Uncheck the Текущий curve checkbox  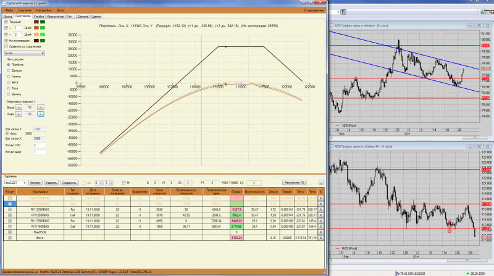coord(6,22)
